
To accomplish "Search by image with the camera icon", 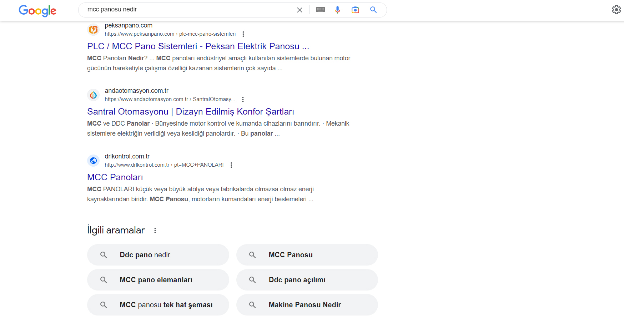I will (x=355, y=10).
